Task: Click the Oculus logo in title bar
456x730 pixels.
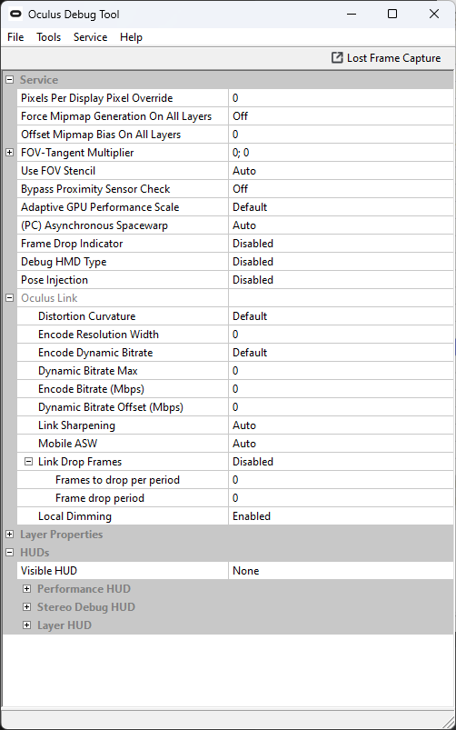Action: [x=16, y=15]
